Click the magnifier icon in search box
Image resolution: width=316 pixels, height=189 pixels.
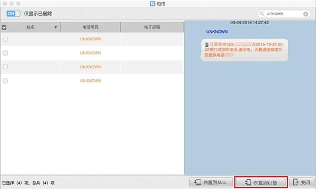[x=262, y=14]
